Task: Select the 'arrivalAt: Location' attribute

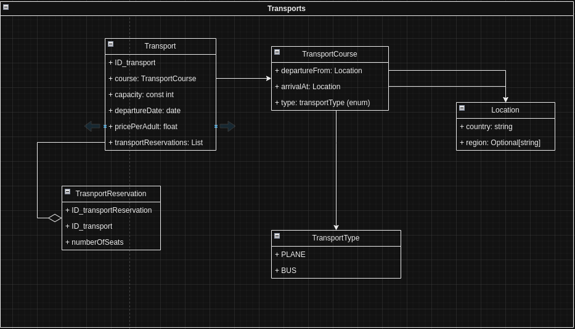Action: [330, 87]
